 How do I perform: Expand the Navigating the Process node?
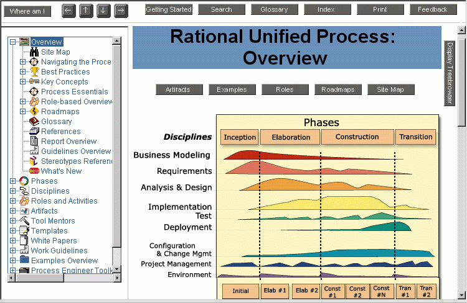[x=22, y=62]
